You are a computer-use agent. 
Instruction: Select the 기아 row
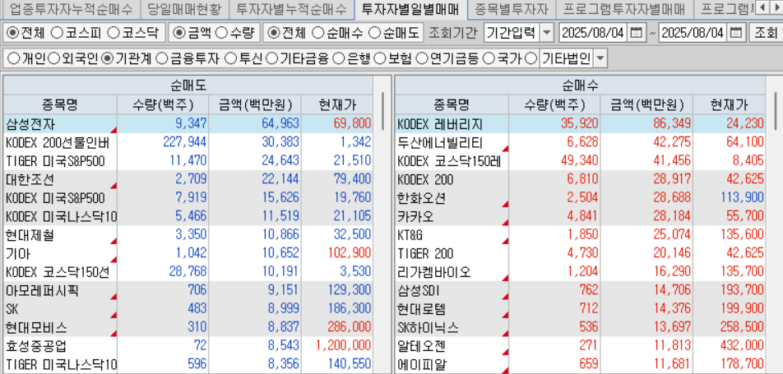[x=188, y=253]
